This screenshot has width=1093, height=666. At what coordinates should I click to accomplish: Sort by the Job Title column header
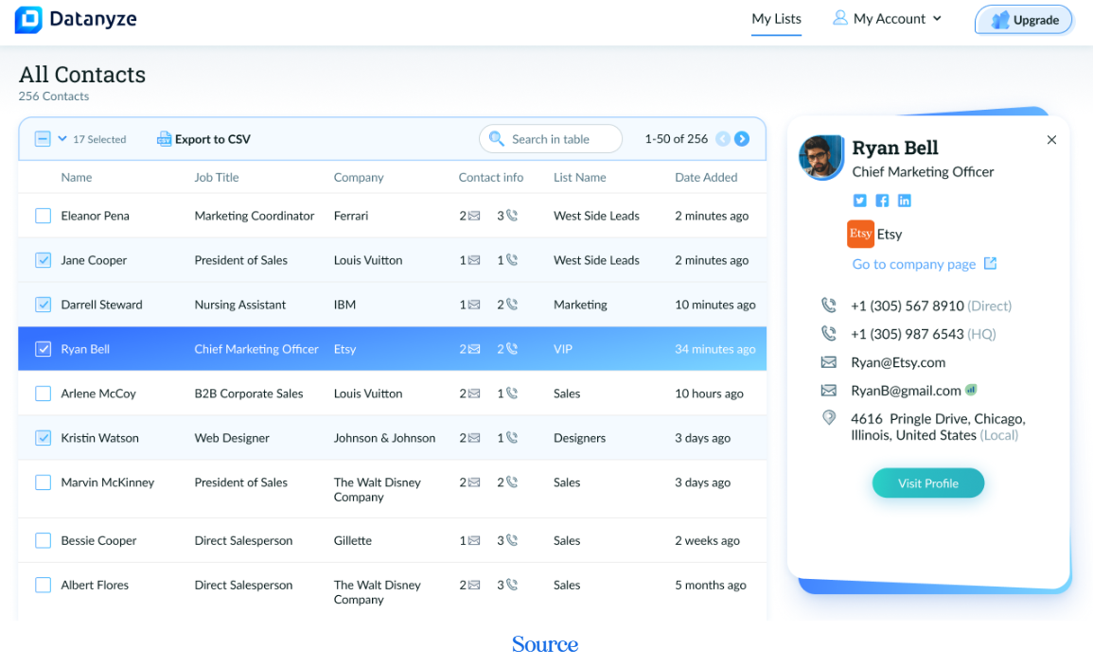(x=216, y=178)
